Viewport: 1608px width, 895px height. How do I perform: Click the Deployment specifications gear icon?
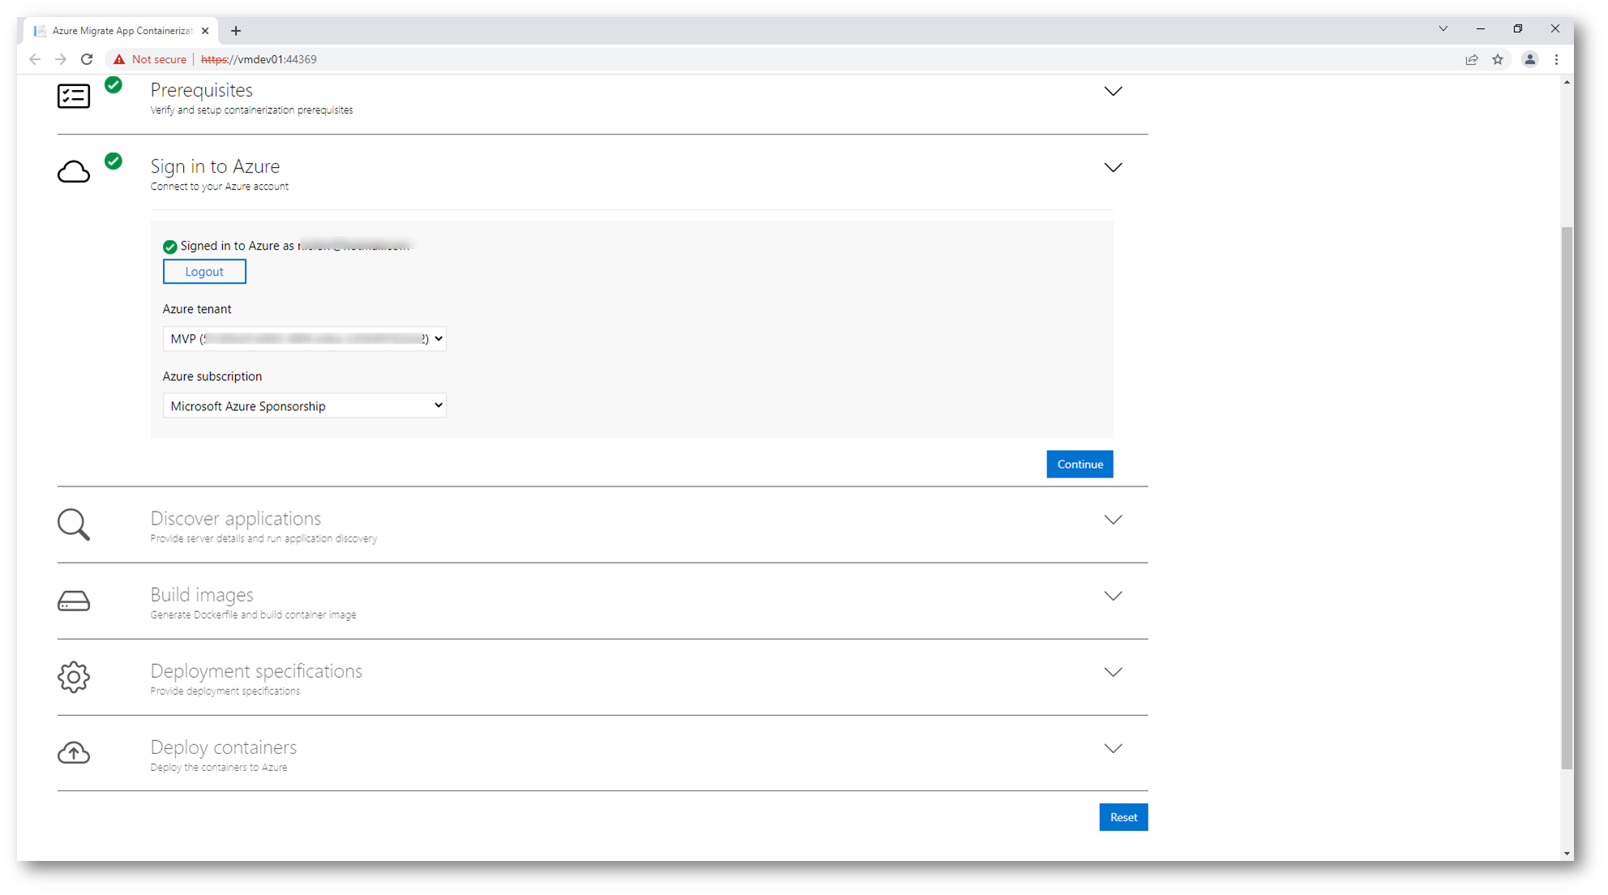[x=73, y=677]
